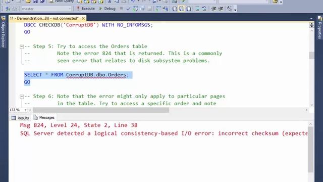Increase the indent of selection
This screenshot has width=323, height=182.
(221, 9)
